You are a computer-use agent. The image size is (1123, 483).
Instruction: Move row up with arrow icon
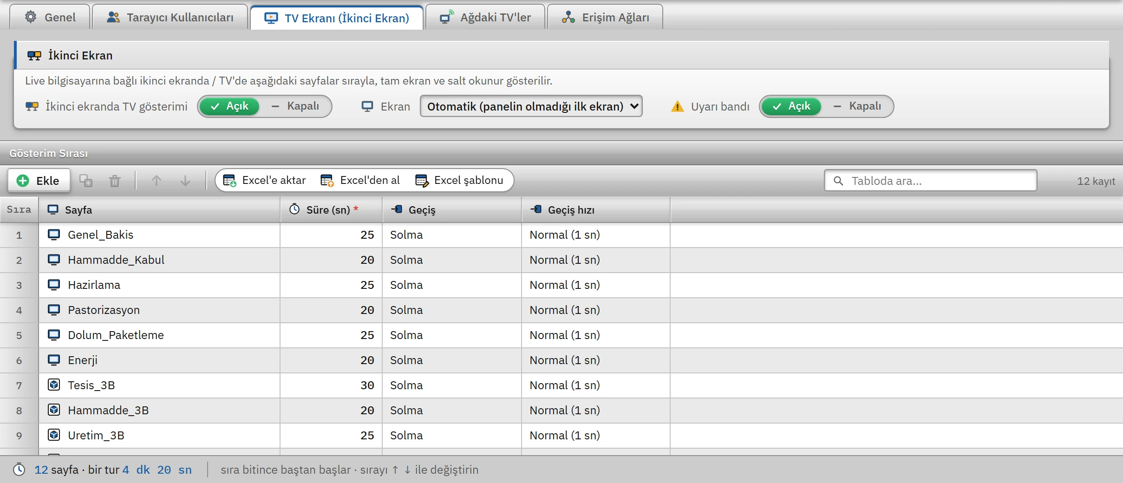[157, 181]
